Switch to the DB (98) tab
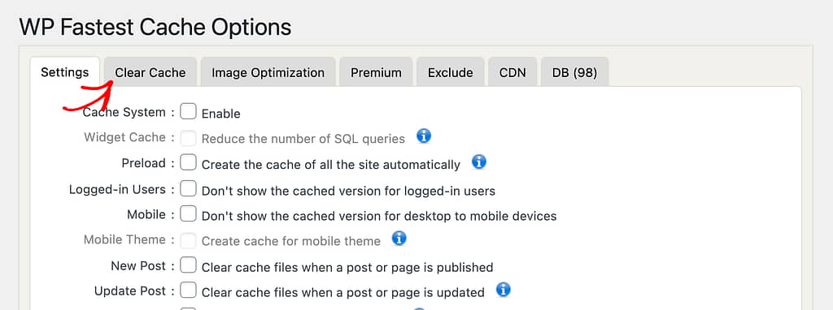The image size is (833, 310). (x=575, y=72)
